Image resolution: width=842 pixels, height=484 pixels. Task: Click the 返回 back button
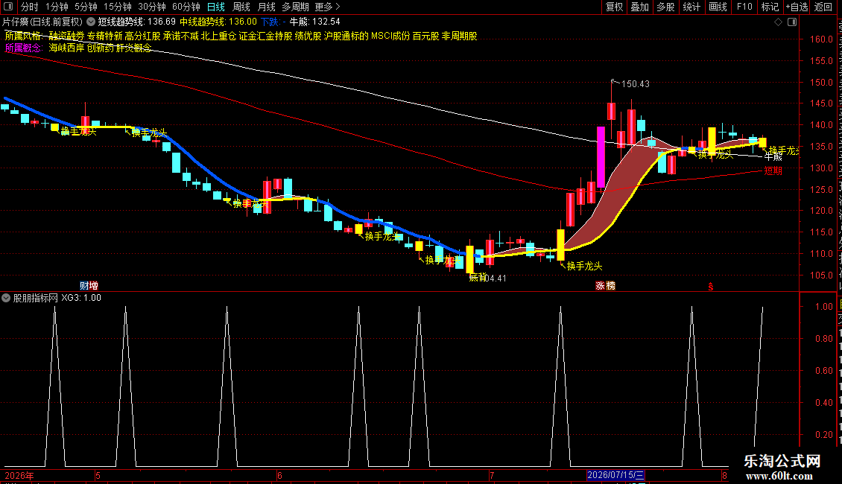(823, 7)
